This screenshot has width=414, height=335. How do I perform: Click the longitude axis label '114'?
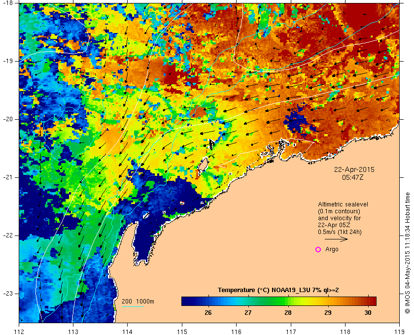pyautogui.click(x=128, y=332)
